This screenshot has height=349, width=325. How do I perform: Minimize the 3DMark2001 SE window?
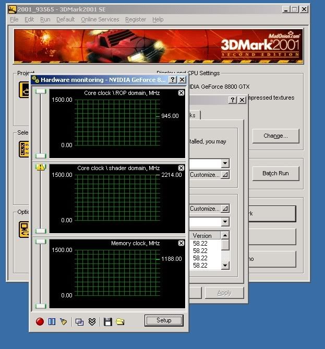(286, 9)
